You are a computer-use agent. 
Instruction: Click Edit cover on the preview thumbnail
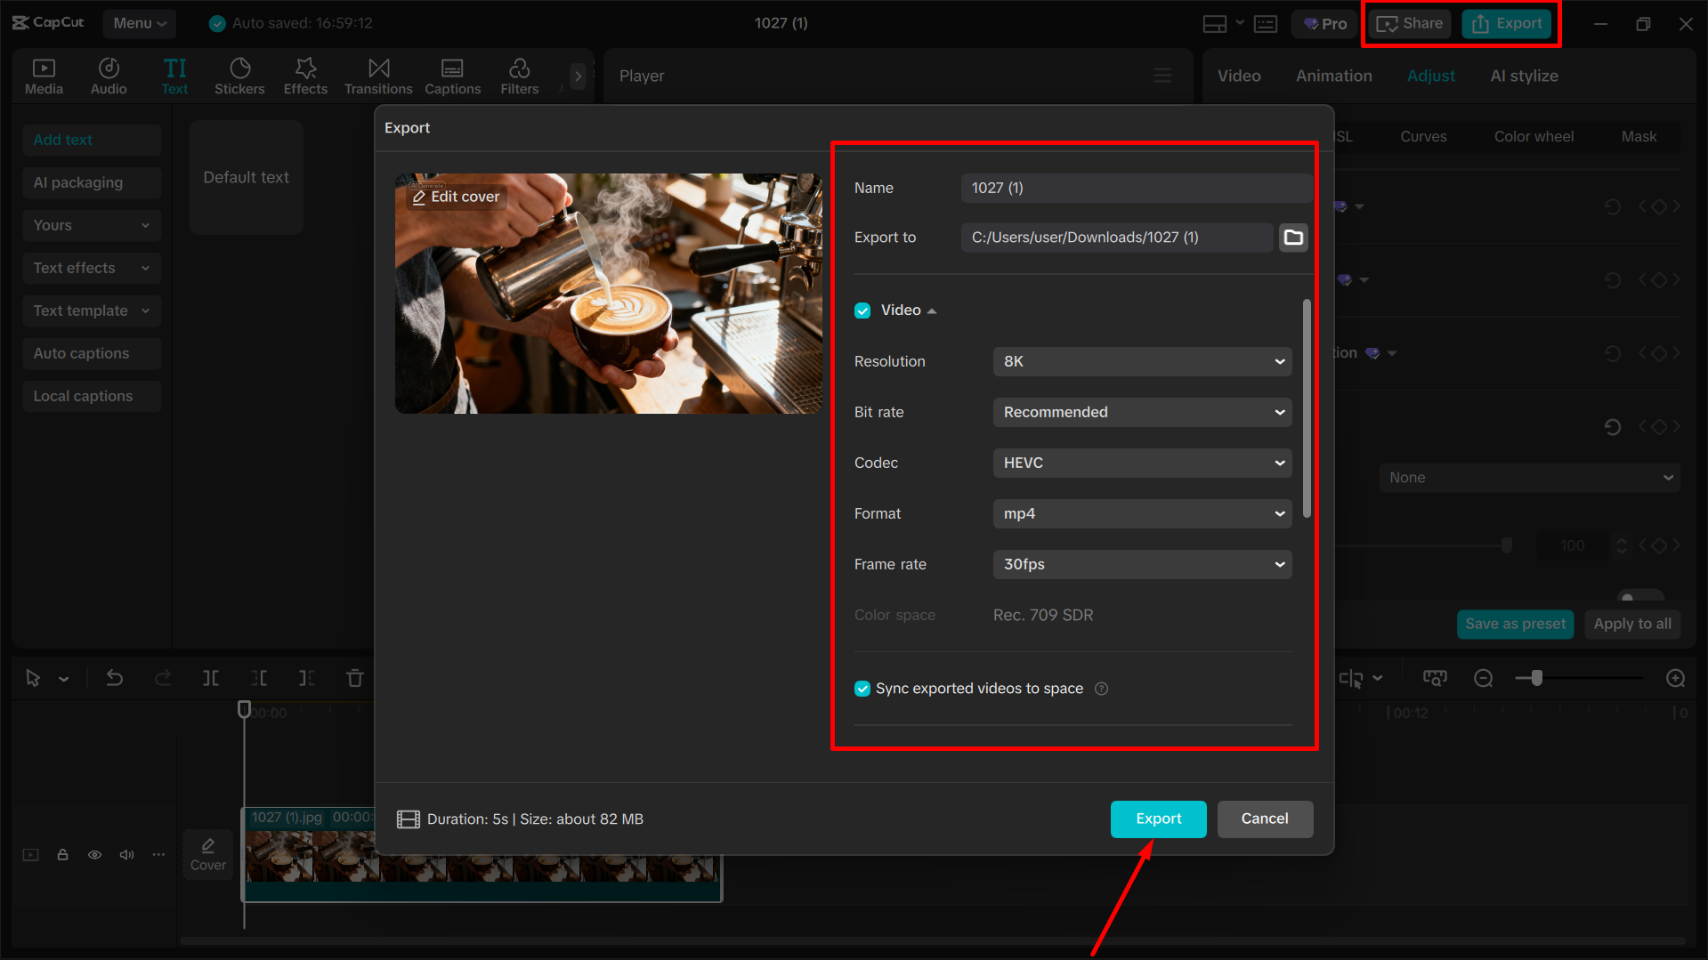(x=455, y=196)
